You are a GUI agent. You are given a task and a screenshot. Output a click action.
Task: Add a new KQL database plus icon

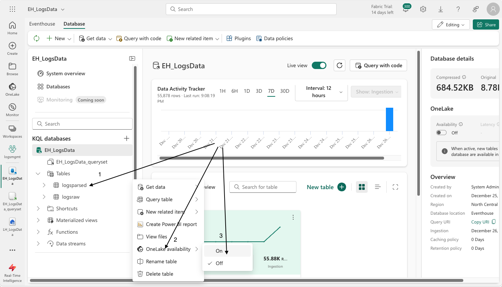pos(127,138)
